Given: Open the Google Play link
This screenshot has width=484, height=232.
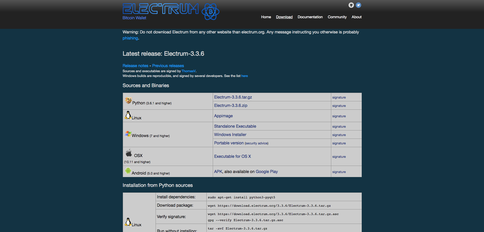Looking at the screenshot, I should pos(267,172).
